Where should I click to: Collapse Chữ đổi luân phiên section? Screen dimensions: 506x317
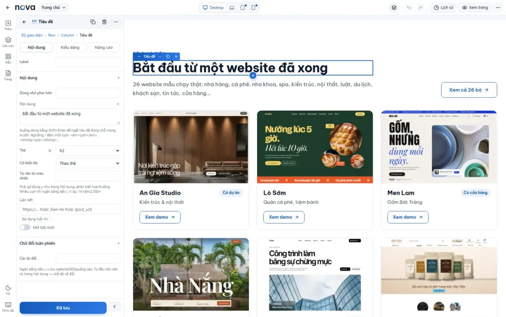click(70, 243)
